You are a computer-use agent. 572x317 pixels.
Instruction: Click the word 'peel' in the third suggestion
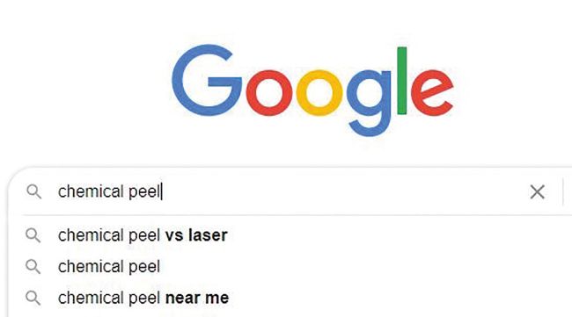(x=144, y=299)
